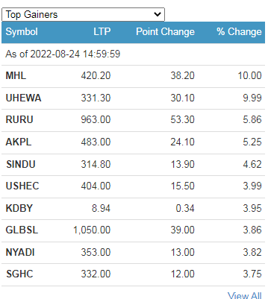Open the Top Gainers dropdown
This screenshot has height=299, width=271.
(x=83, y=15)
